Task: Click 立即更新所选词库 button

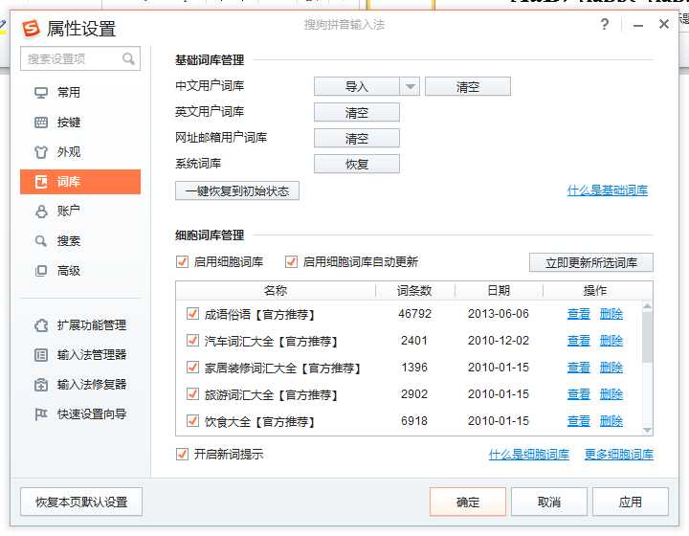Action: click(x=591, y=262)
